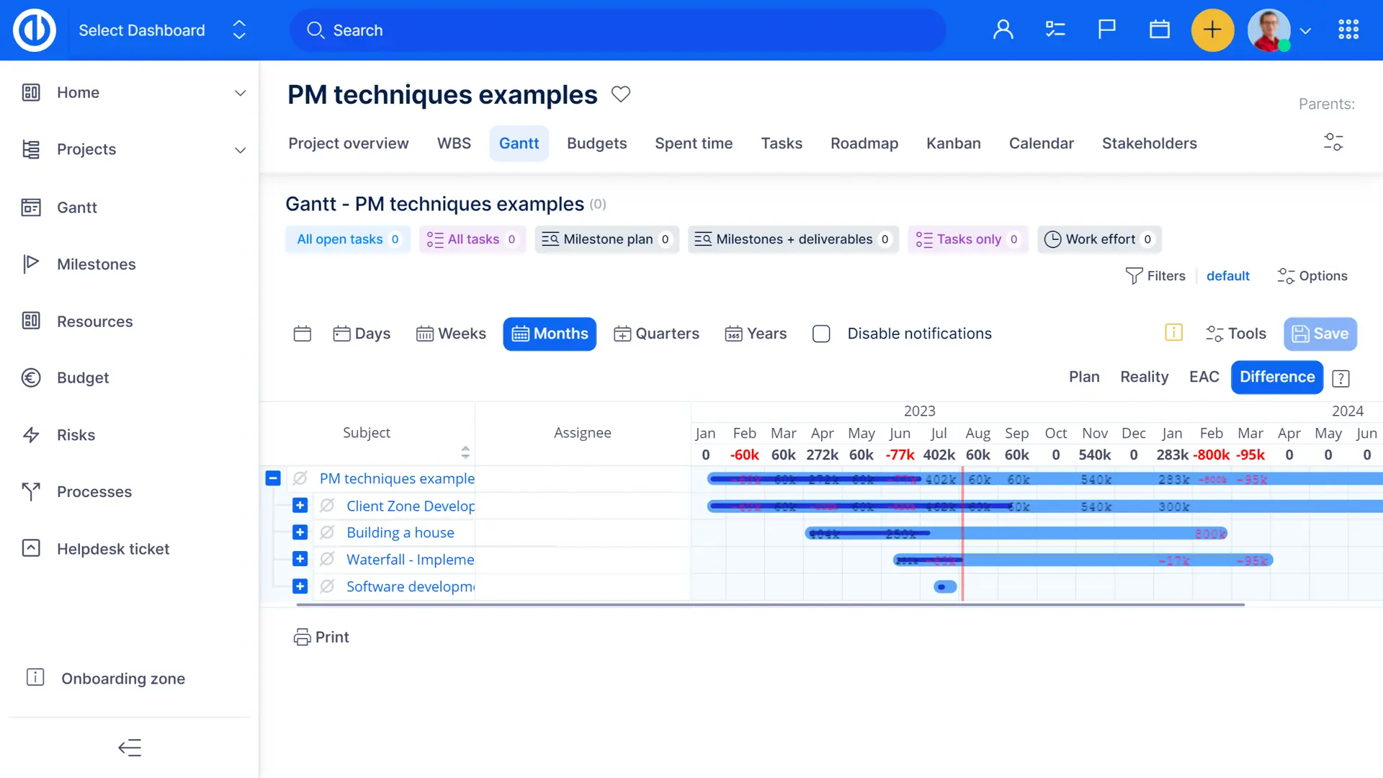Open the user profile icon in header
This screenshot has width=1383, height=778.
tap(1003, 30)
